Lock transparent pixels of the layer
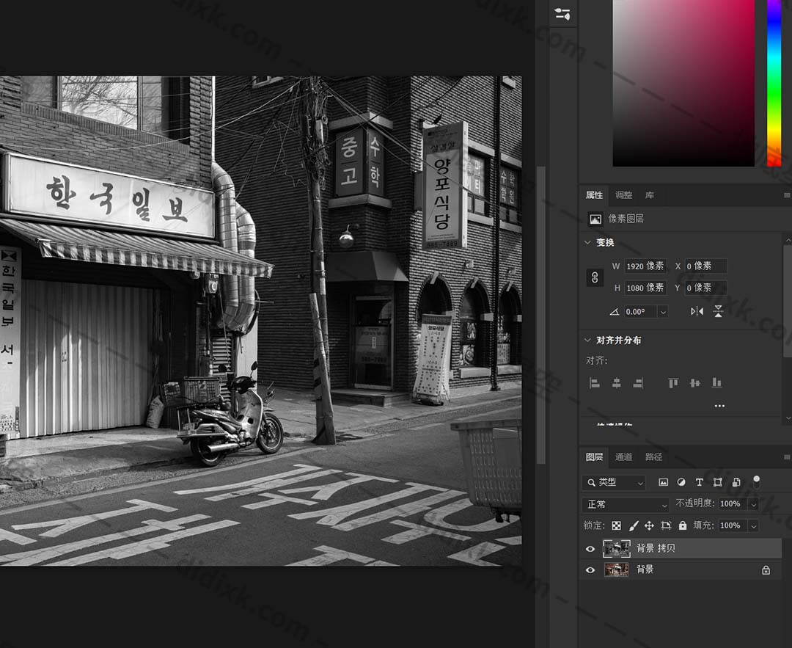The height and width of the screenshot is (648, 792). pos(616,525)
